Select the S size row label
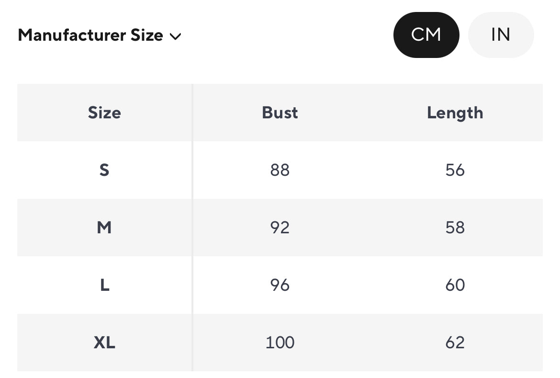Image resolution: width=560 pixels, height=378 pixels. [x=104, y=170]
